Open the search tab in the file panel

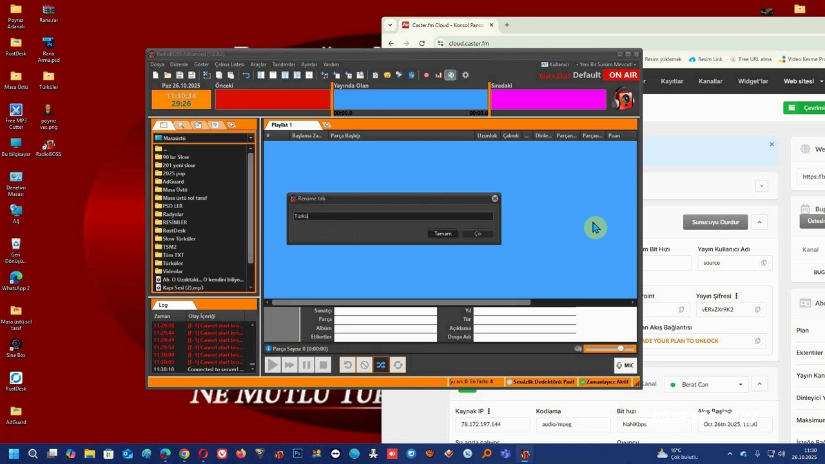181,125
